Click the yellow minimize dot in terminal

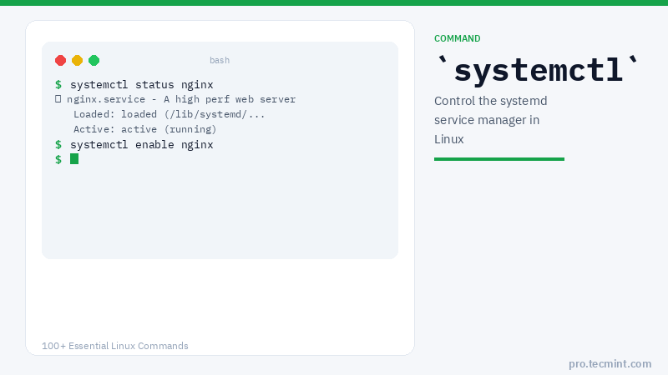point(77,60)
